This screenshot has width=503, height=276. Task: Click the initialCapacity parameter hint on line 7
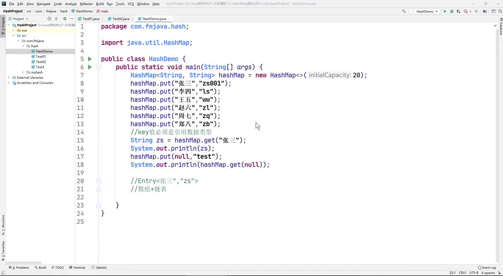(x=329, y=76)
